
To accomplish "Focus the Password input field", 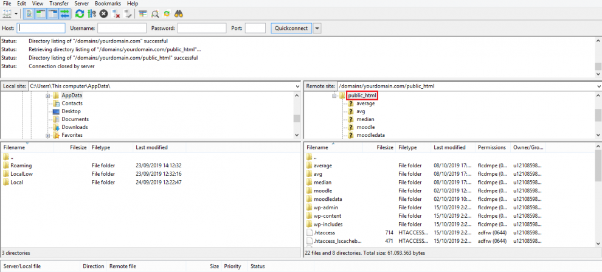I will (x=201, y=28).
